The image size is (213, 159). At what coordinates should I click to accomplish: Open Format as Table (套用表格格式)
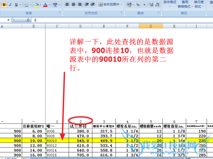(185, 4)
